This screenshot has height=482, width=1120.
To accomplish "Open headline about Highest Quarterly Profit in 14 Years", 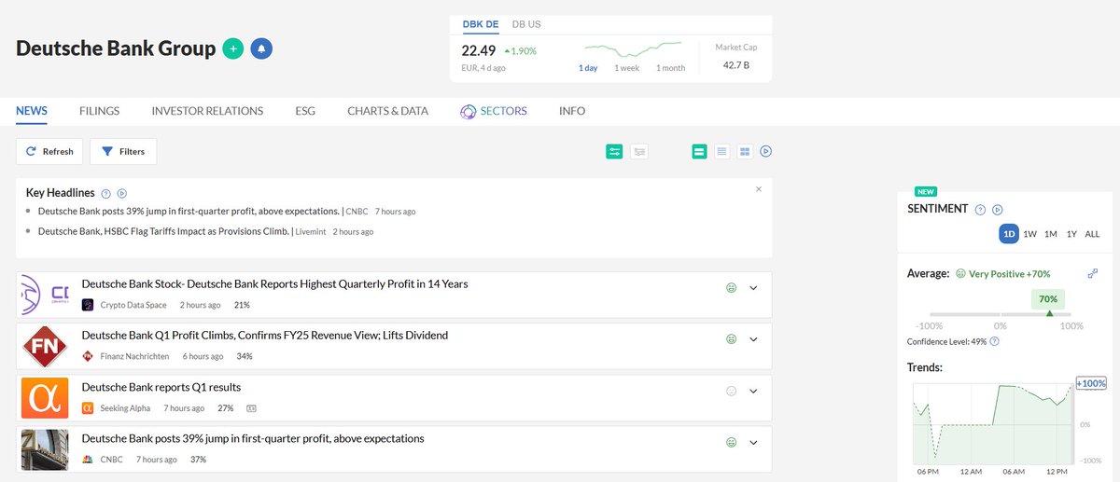I will pos(274,283).
